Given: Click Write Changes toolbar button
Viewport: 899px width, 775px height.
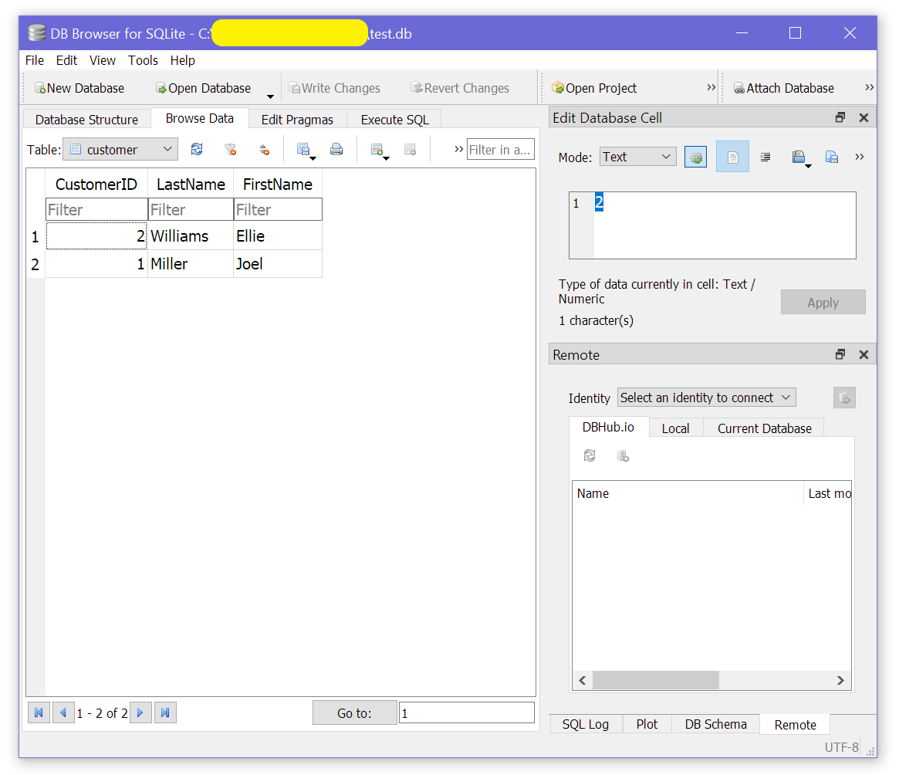Looking at the screenshot, I should tap(334, 88).
